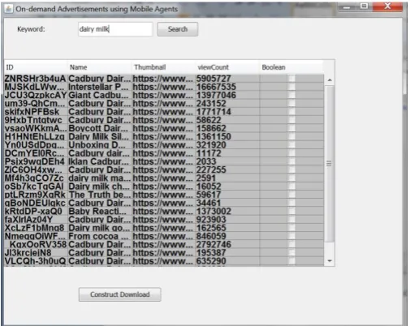This screenshot has height=326, width=410.
Task: Focus the Keyword input field
Action: click(115, 29)
